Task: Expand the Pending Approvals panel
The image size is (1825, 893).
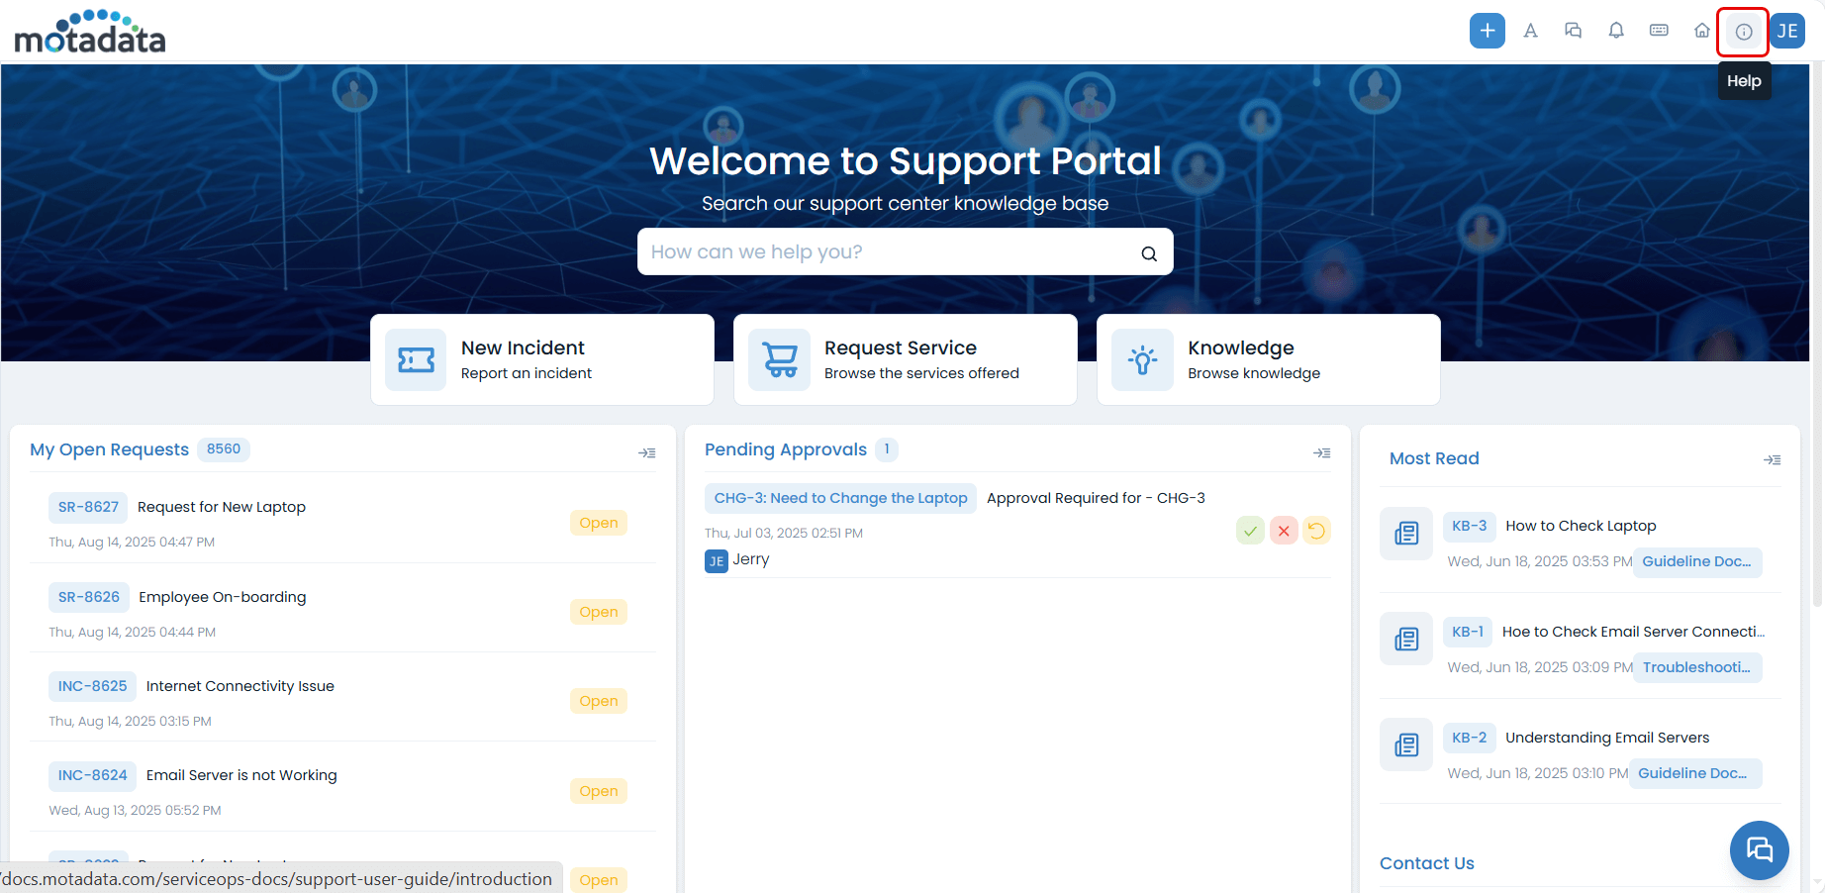Action: click(x=1321, y=452)
